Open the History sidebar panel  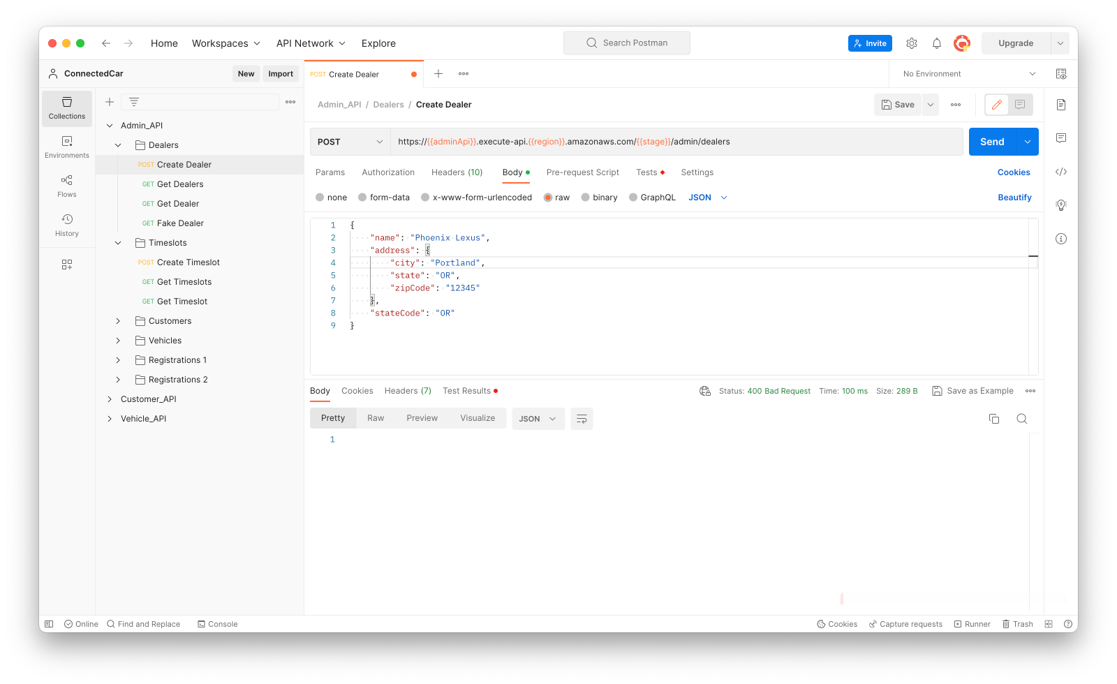pyautogui.click(x=67, y=225)
